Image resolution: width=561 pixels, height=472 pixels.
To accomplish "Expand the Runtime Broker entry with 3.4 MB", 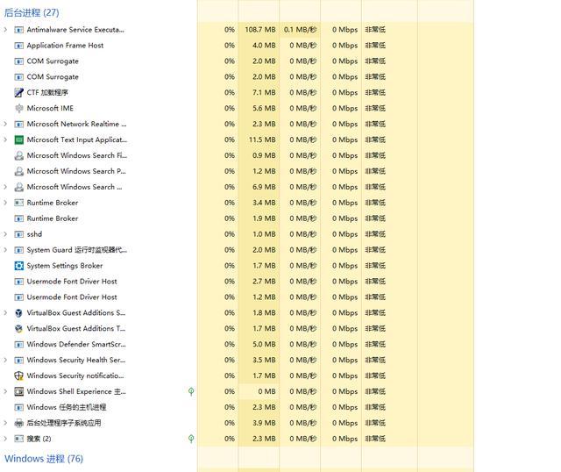I will click(6, 203).
